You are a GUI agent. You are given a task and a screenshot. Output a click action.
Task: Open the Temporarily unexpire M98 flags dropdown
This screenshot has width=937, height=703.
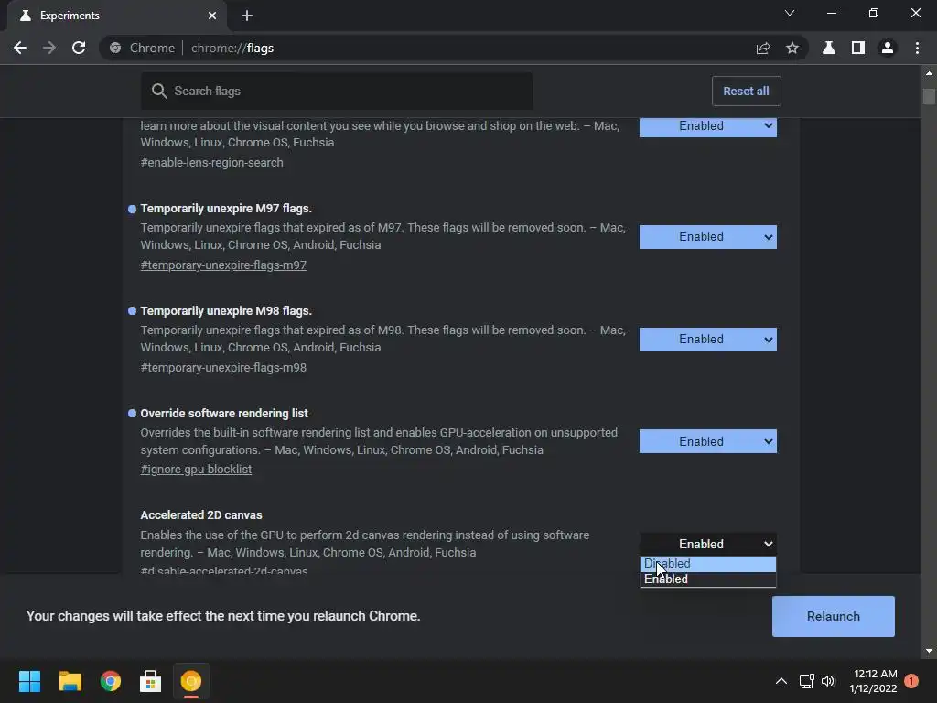click(x=708, y=339)
